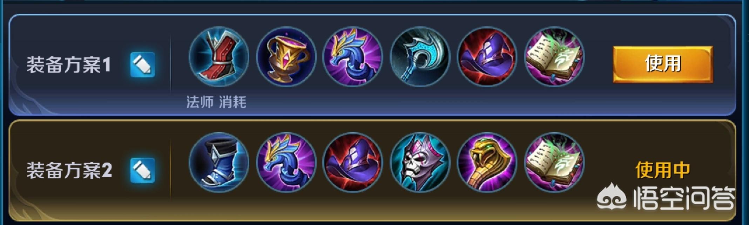Edit name of 装备方案2 with pencil icon
This screenshot has width=749, height=225.
click(142, 171)
